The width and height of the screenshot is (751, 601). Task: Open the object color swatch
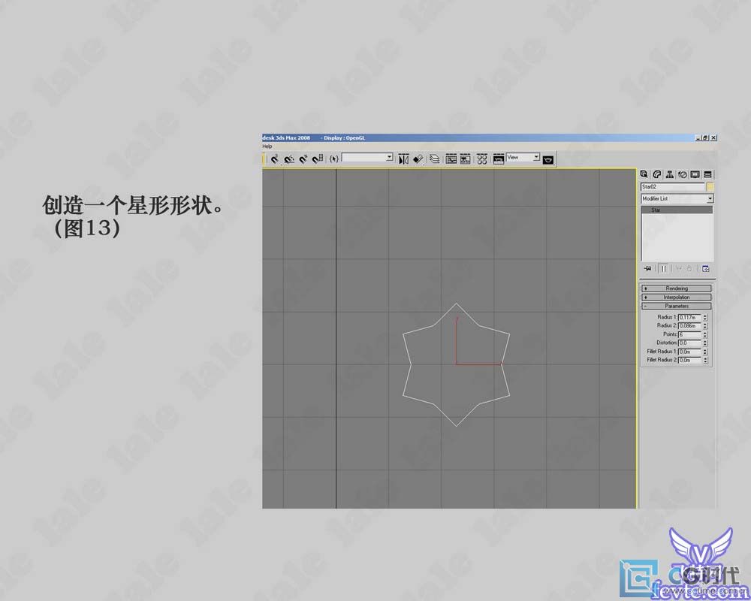click(x=710, y=187)
